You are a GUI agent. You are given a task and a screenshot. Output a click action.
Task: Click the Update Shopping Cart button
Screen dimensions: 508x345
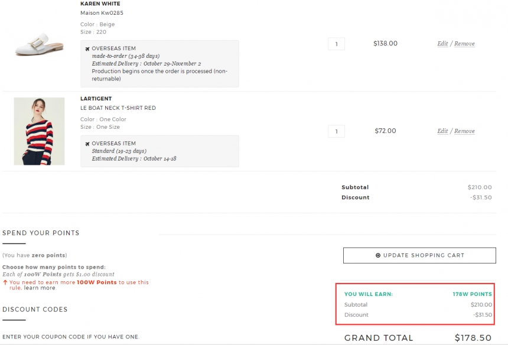(x=419, y=256)
